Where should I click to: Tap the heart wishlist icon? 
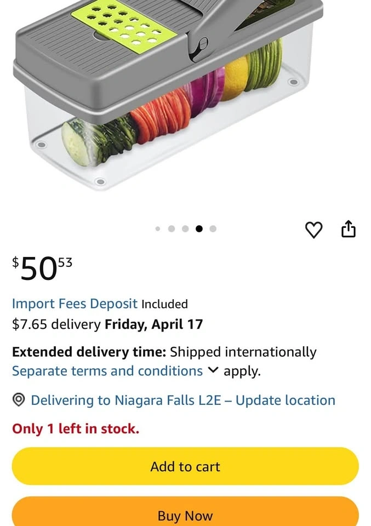point(313,230)
